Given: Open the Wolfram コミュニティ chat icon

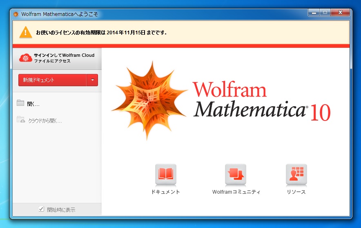Looking at the screenshot, I should 236,174.
